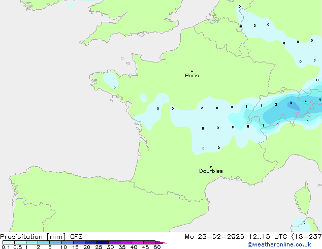The height and width of the screenshot is (249, 322).
Task: Click the '15' legend scale label
Action: tap(75, 247)
